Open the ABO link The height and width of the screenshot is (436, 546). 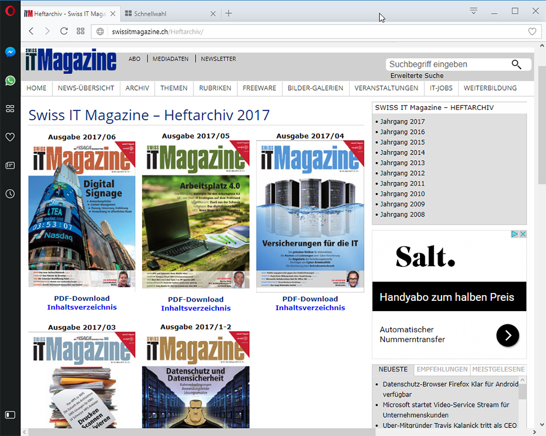point(135,59)
